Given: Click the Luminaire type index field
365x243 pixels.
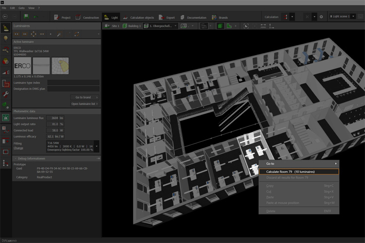Looking at the screenshot, I should coord(73,83).
